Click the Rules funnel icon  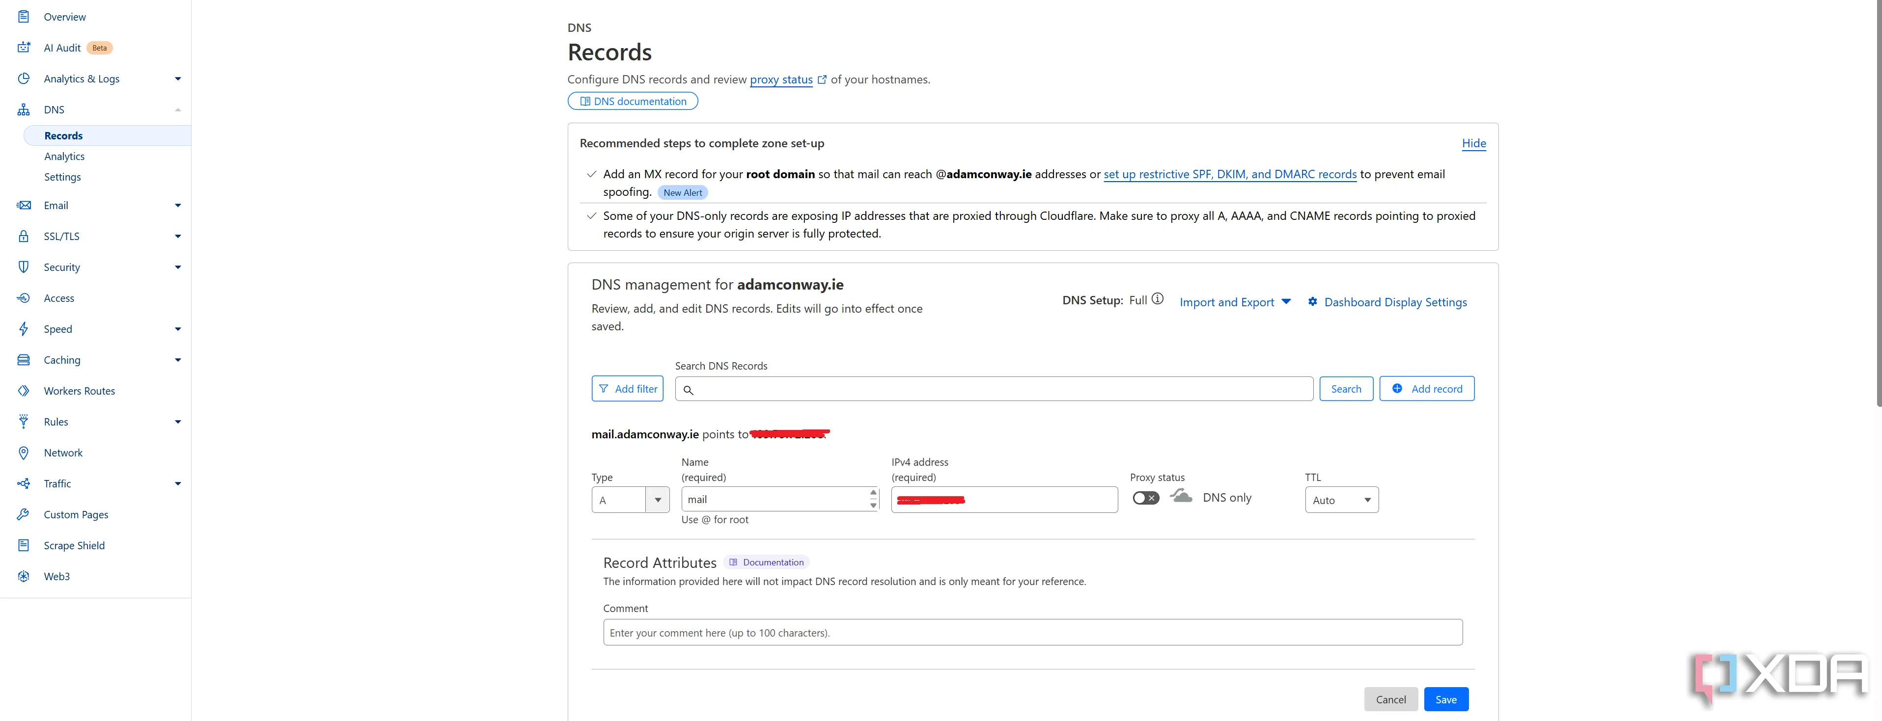point(24,421)
